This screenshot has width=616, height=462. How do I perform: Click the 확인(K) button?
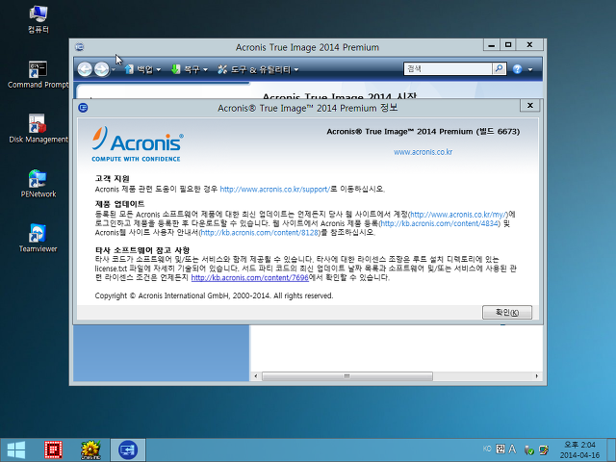tap(507, 312)
